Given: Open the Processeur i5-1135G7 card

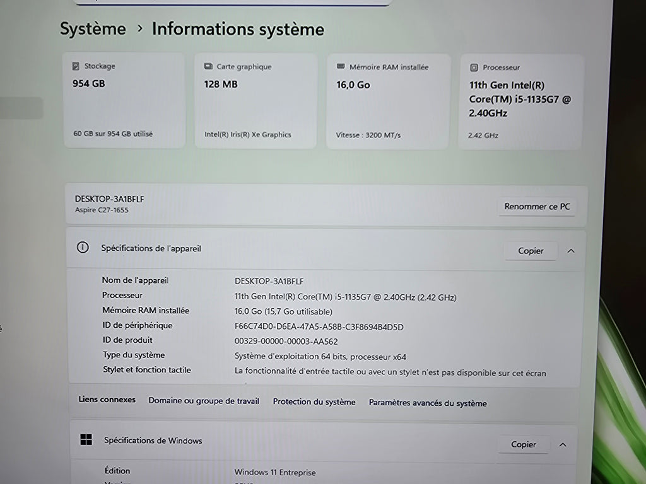Looking at the screenshot, I should 520,102.
